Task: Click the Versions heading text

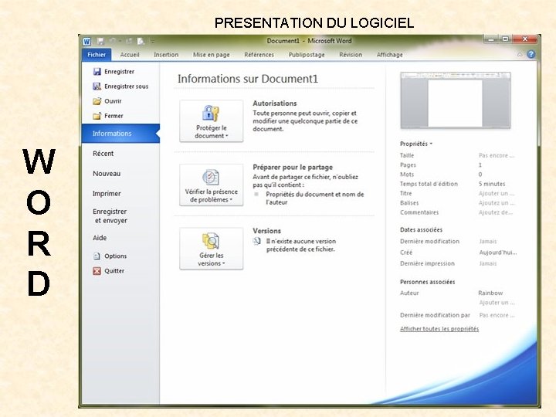Action: pos(266,231)
